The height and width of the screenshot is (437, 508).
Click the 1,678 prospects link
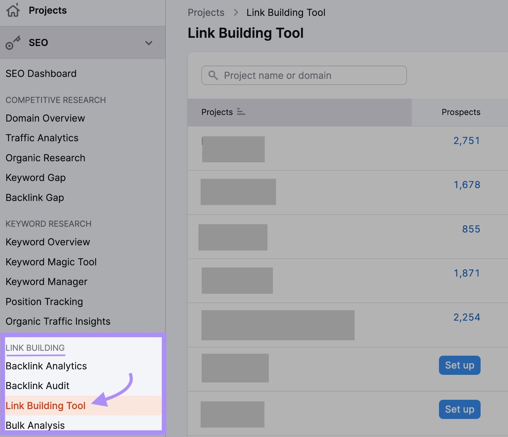(467, 184)
